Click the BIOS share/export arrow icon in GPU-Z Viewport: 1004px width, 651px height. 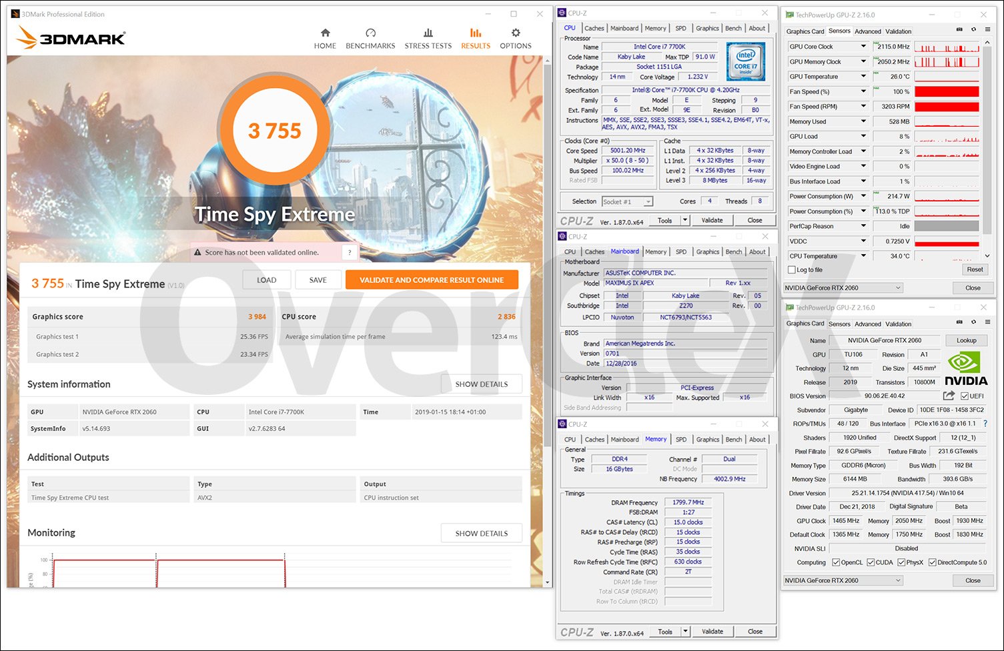[x=949, y=396]
